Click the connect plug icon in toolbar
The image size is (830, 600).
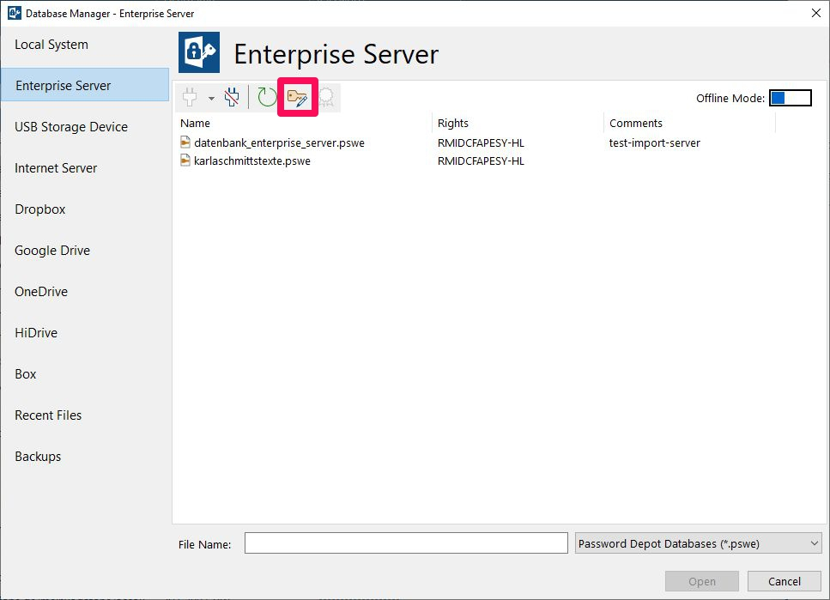point(190,98)
